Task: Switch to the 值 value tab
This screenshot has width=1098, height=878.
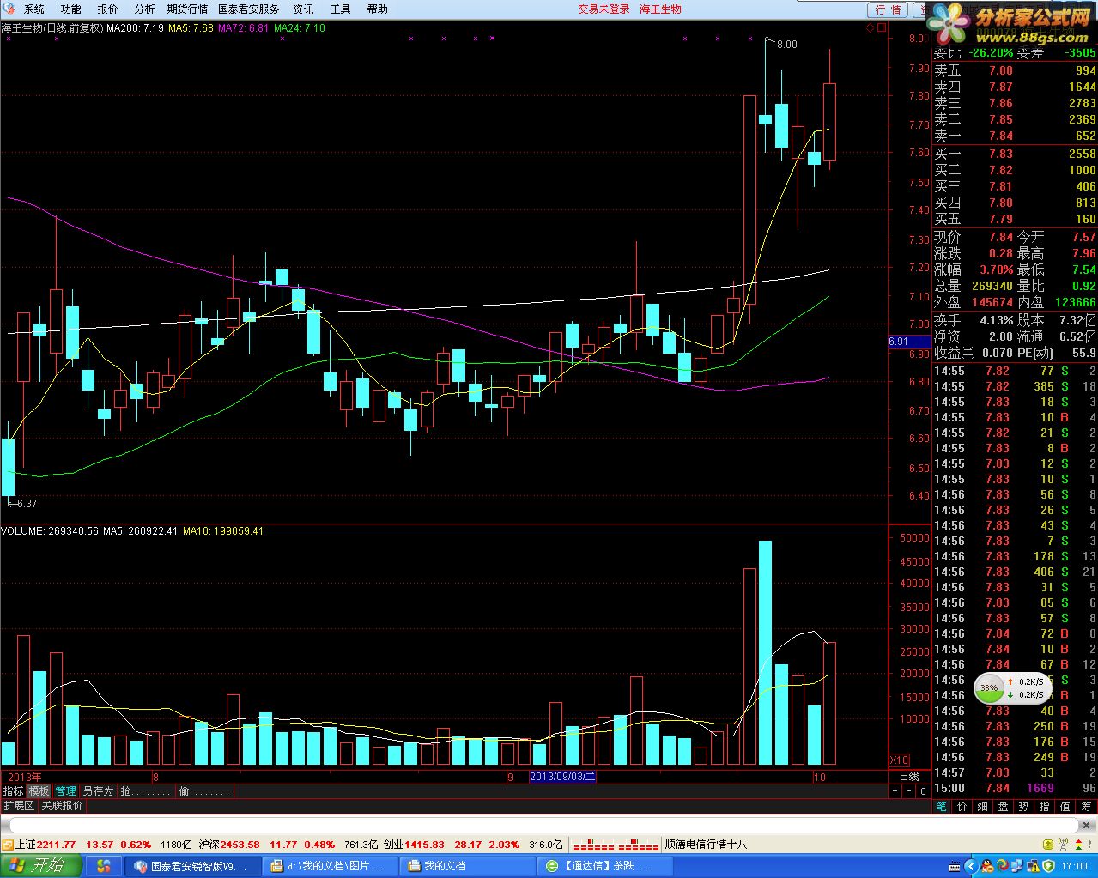Action: [x=1065, y=807]
